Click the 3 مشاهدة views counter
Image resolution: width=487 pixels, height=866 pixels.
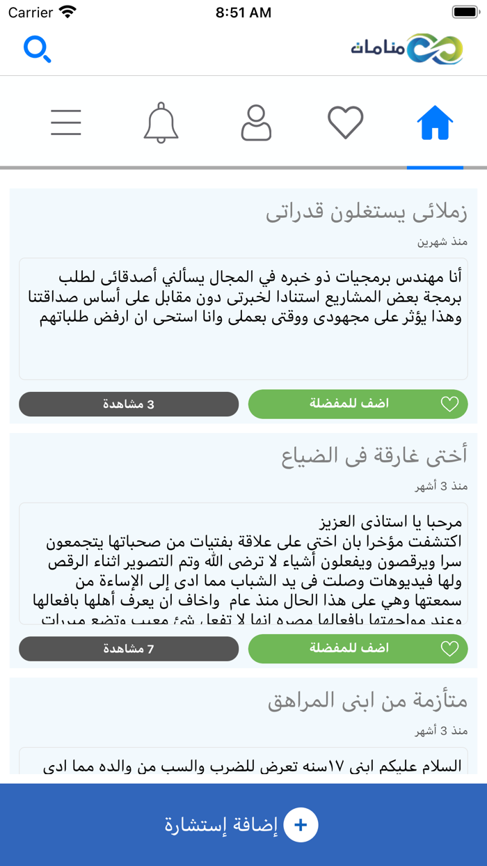[129, 404]
